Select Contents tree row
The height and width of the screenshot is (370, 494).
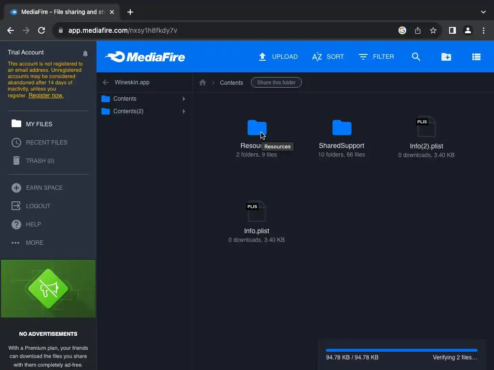point(144,98)
